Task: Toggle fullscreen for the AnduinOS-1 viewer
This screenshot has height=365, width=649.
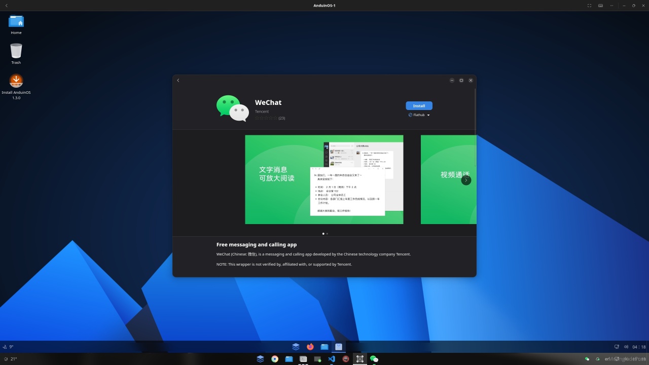Action: (589, 6)
